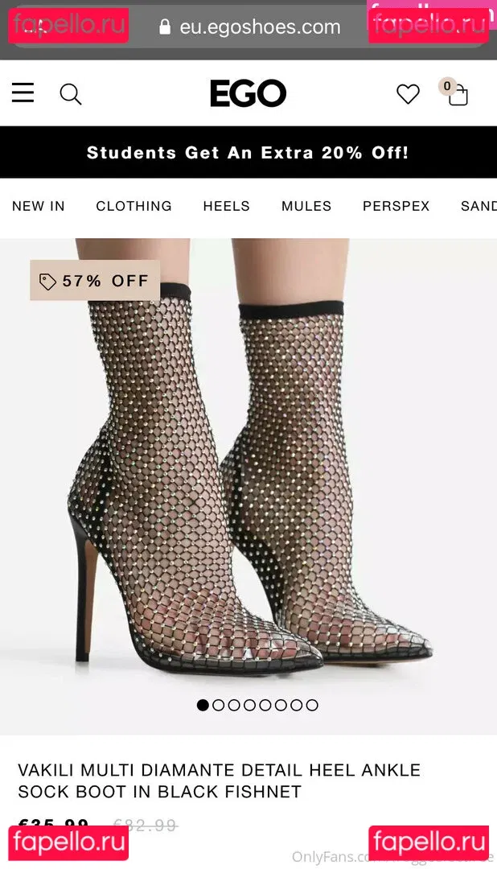
Task: Open the HEELS category
Action: point(226,206)
